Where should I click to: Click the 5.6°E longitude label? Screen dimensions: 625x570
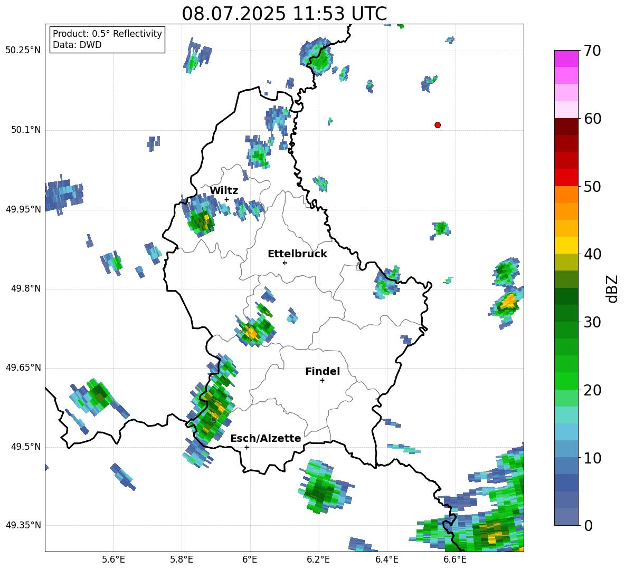[x=113, y=559]
